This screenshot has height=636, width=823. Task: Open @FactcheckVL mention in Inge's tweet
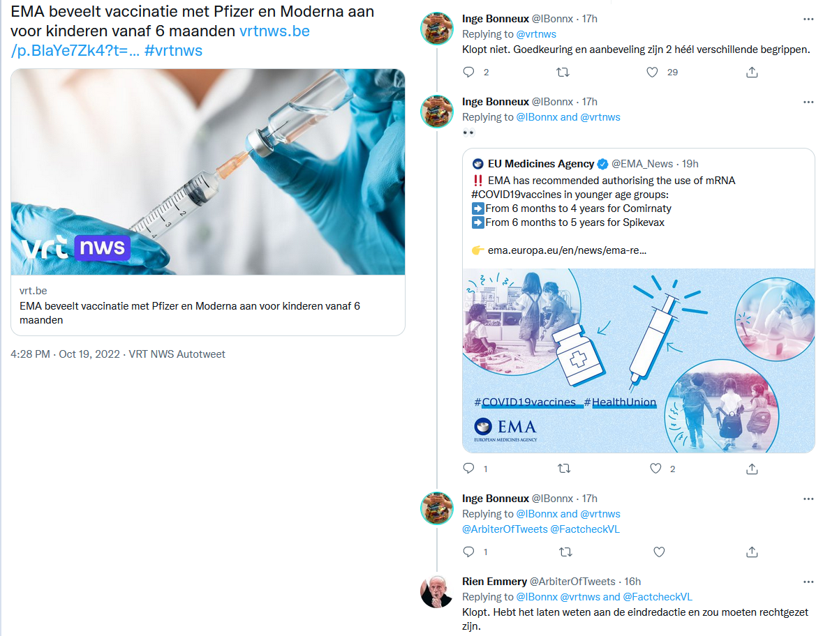coord(585,529)
